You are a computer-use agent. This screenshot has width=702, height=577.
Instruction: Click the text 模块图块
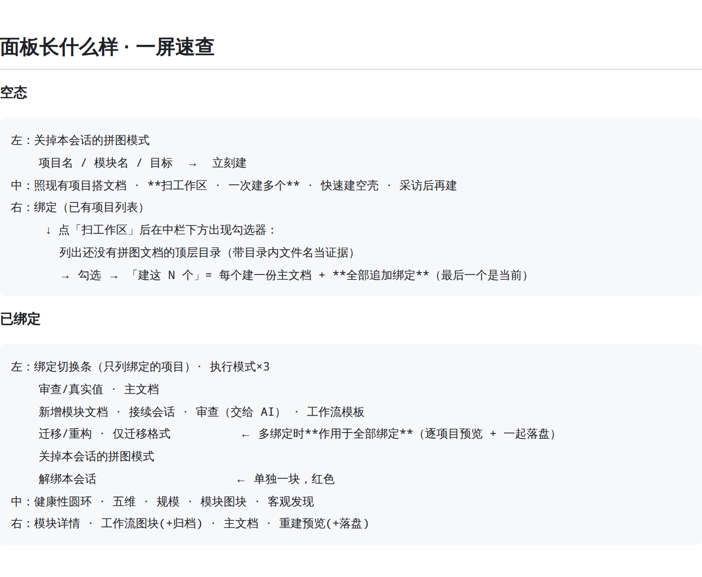pyautogui.click(x=224, y=502)
